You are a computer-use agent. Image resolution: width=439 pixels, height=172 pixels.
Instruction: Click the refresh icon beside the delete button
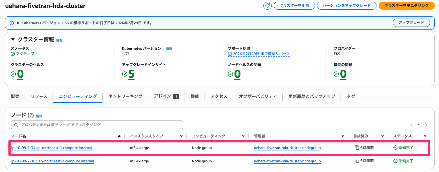267,6
